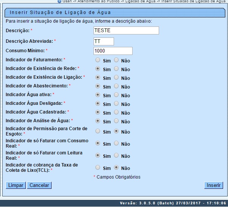Click the Descrição Abreviada field containing TT

coord(104,41)
